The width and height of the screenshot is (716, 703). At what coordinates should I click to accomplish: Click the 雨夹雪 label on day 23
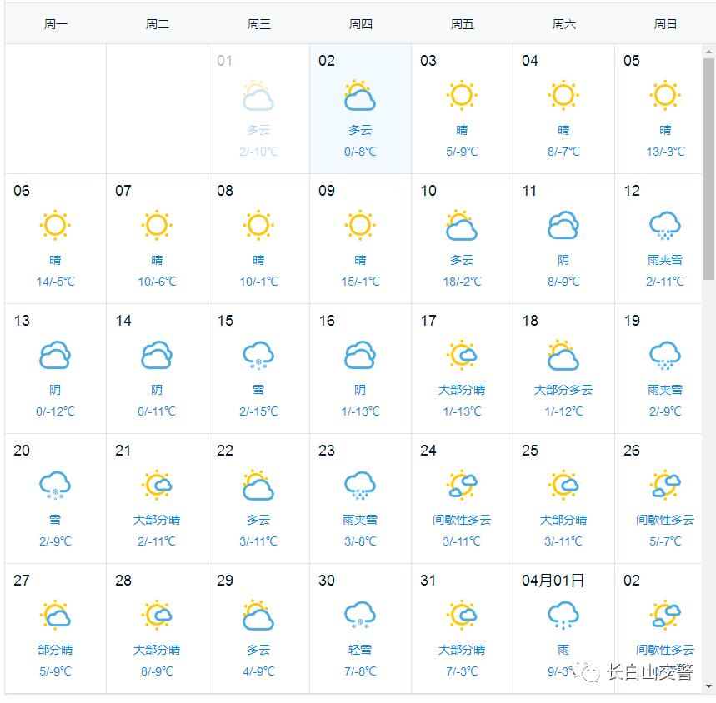(x=360, y=520)
